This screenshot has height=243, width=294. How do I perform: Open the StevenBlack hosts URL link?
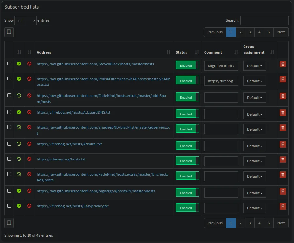pos(95,64)
